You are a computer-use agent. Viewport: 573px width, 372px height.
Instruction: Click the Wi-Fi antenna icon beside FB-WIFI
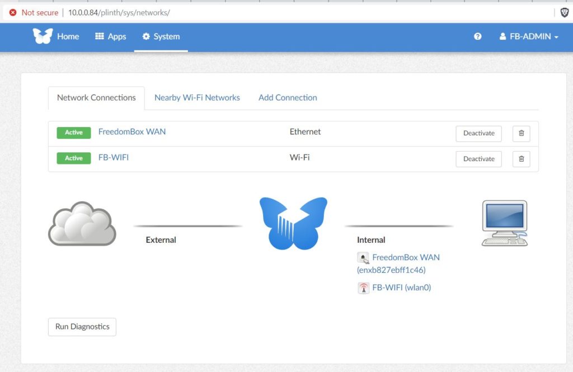363,288
